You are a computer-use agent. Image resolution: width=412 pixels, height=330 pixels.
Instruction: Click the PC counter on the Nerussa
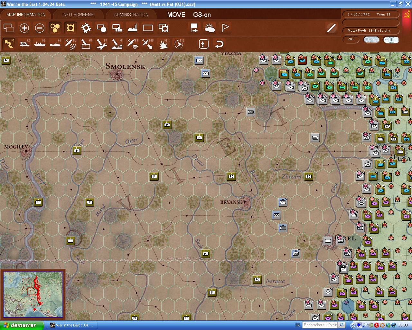coord(257,279)
